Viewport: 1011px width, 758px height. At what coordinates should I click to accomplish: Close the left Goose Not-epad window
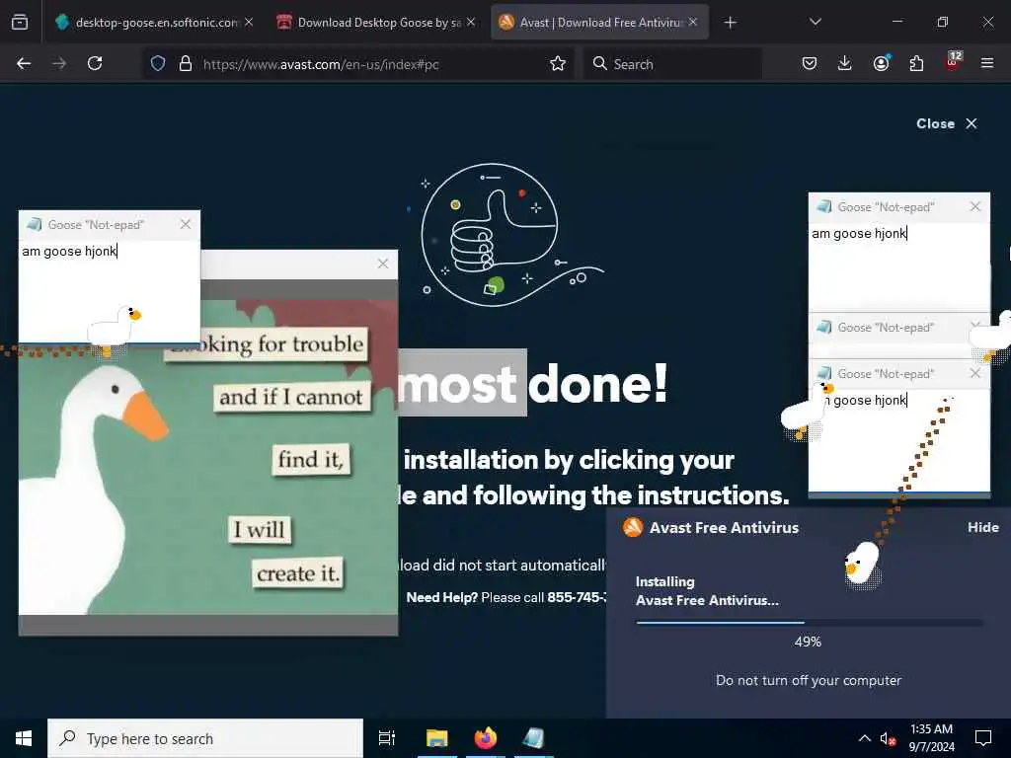[186, 224]
